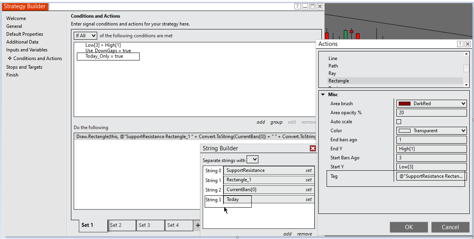
Task: Click the String 3 Today field
Action: (x=269, y=199)
